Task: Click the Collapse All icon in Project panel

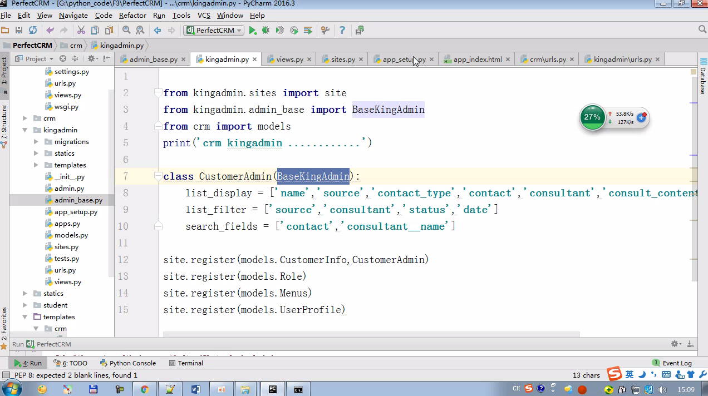Action: tap(76, 58)
